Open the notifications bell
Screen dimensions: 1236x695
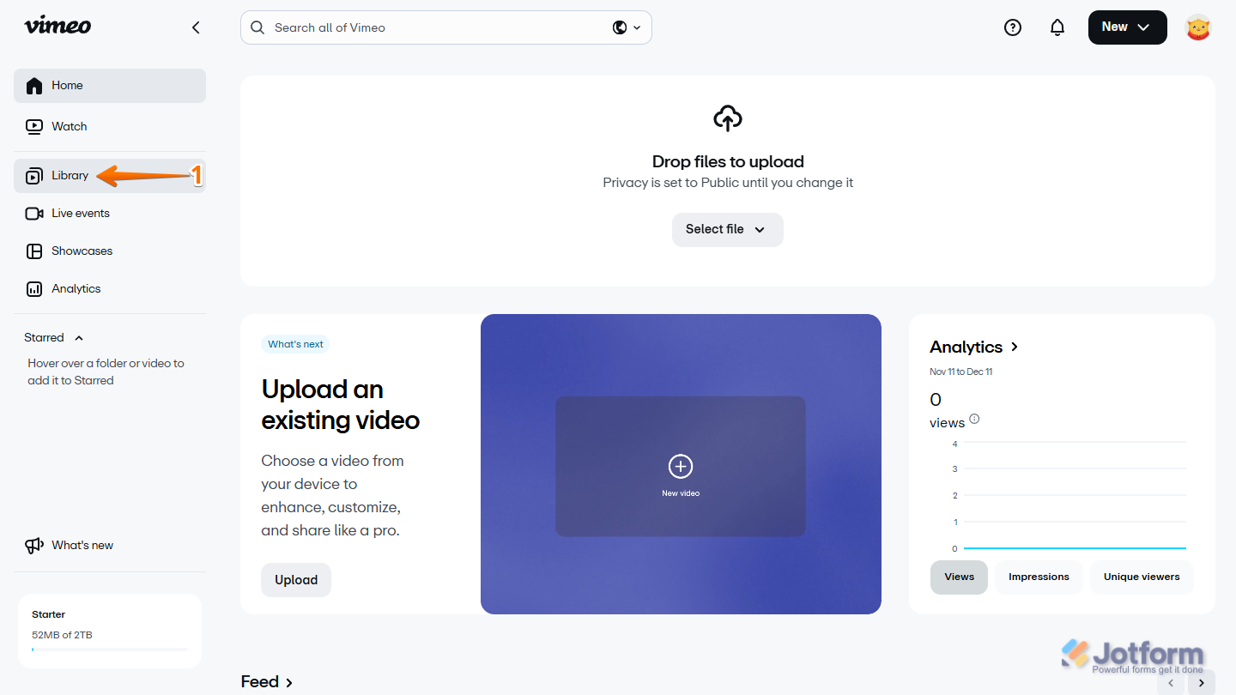coord(1057,27)
